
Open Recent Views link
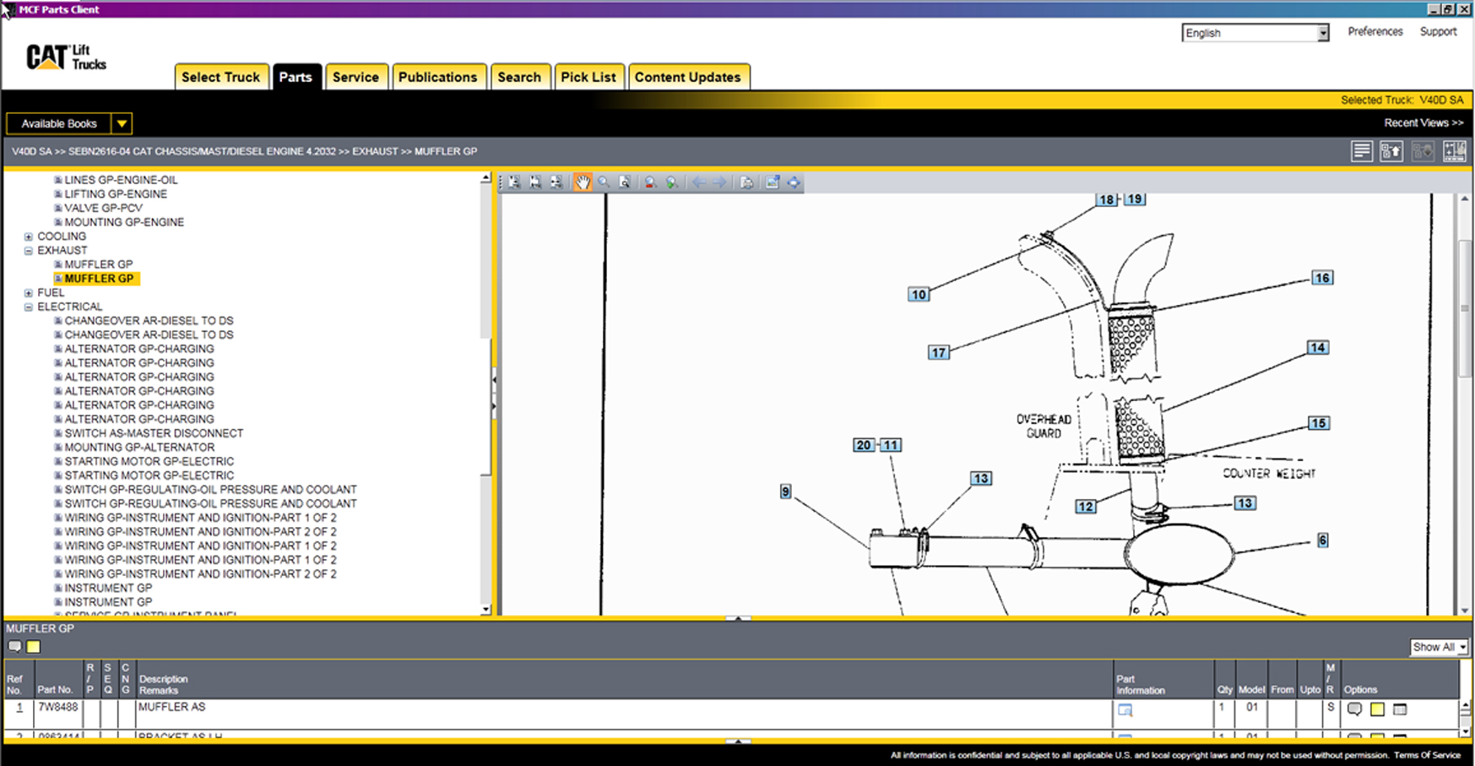click(1423, 122)
